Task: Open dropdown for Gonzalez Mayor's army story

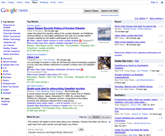Action: click(162, 87)
